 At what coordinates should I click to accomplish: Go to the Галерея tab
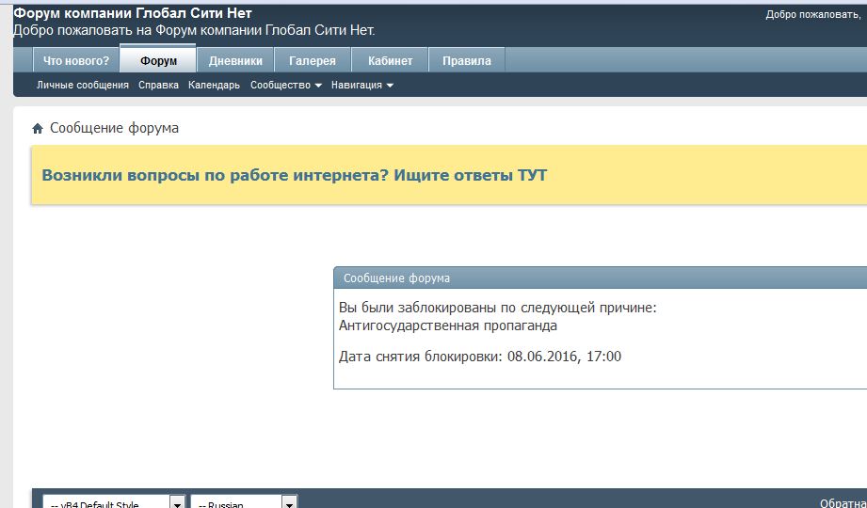[313, 61]
